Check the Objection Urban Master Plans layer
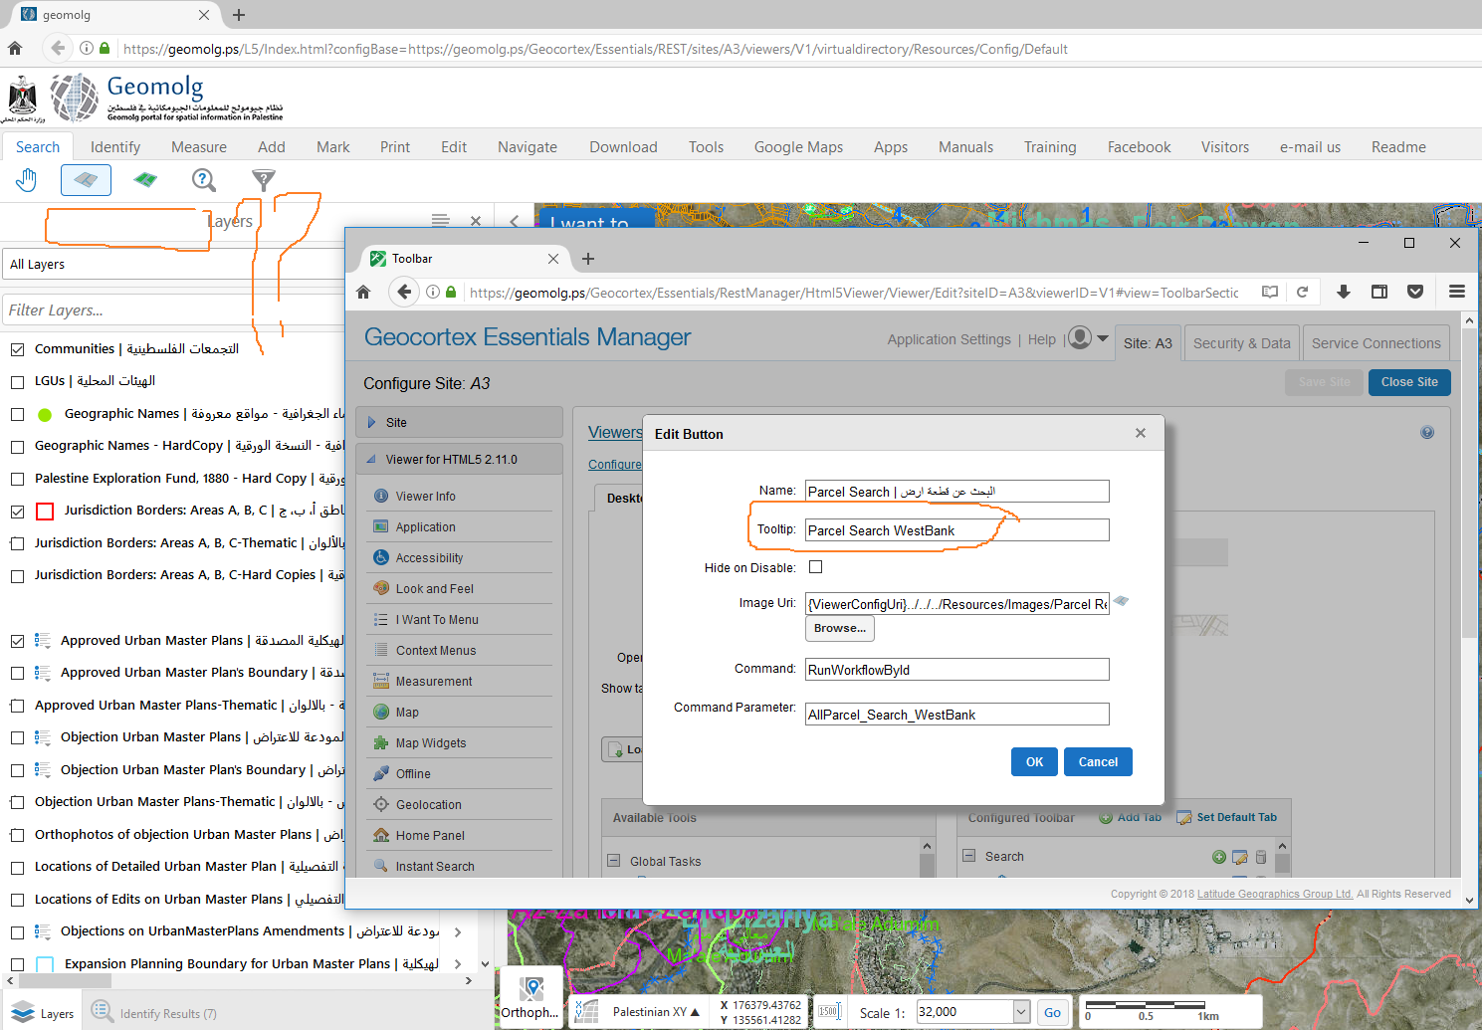The image size is (1482, 1030). tap(17, 738)
